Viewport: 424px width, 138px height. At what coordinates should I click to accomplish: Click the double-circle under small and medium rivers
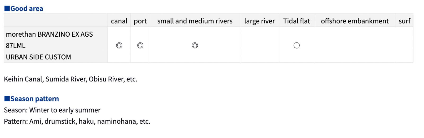coord(195,45)
